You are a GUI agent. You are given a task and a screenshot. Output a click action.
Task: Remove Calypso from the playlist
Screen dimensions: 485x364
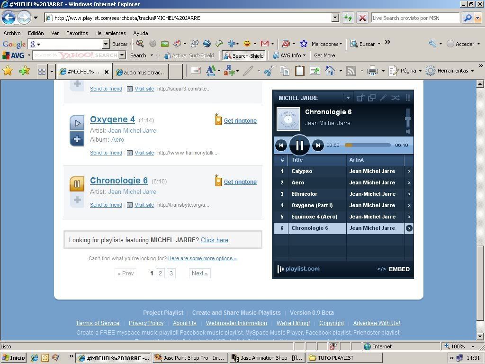409,171
